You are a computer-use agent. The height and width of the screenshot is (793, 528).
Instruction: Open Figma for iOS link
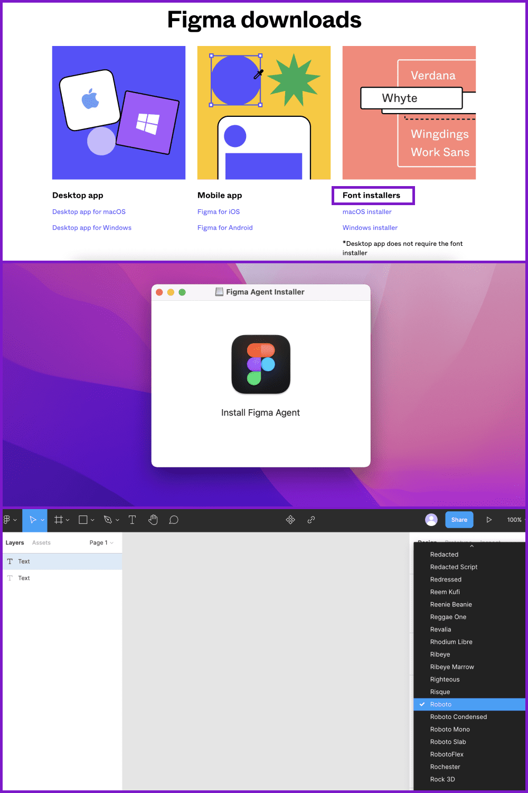[219, 212]
